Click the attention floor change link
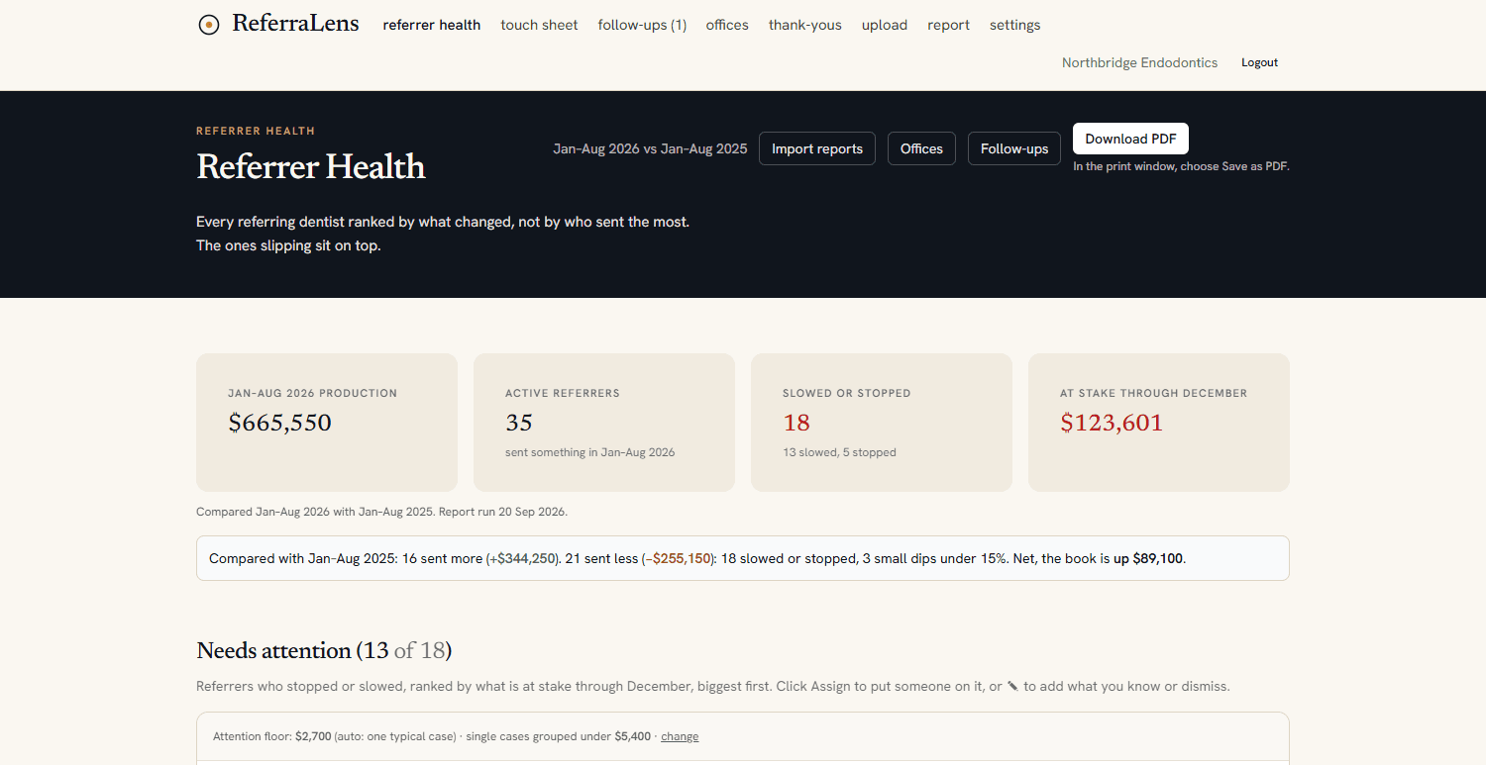This screenshot has height=765, width=1486. click(x=680, y=736)
